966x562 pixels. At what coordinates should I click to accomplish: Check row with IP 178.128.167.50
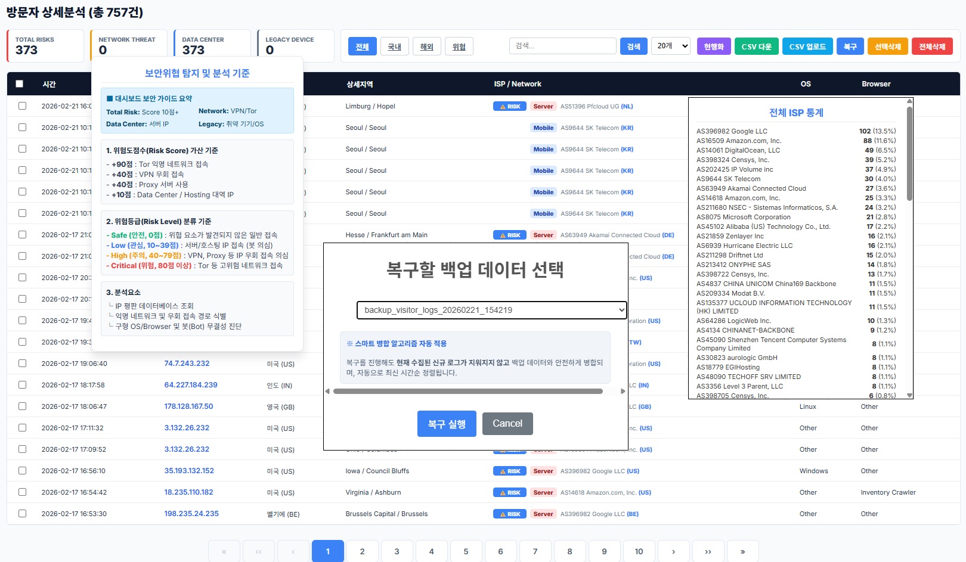23,406
